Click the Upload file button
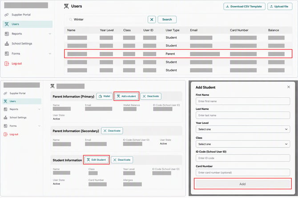Viewport: 298px width, 198px height. tap(280, 7)
